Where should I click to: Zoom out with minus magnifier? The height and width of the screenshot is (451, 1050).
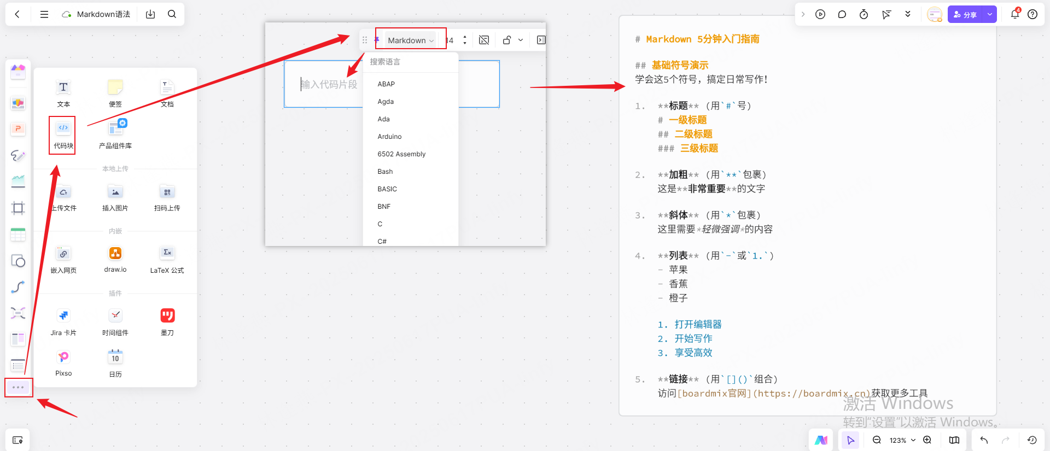(877, 440)
